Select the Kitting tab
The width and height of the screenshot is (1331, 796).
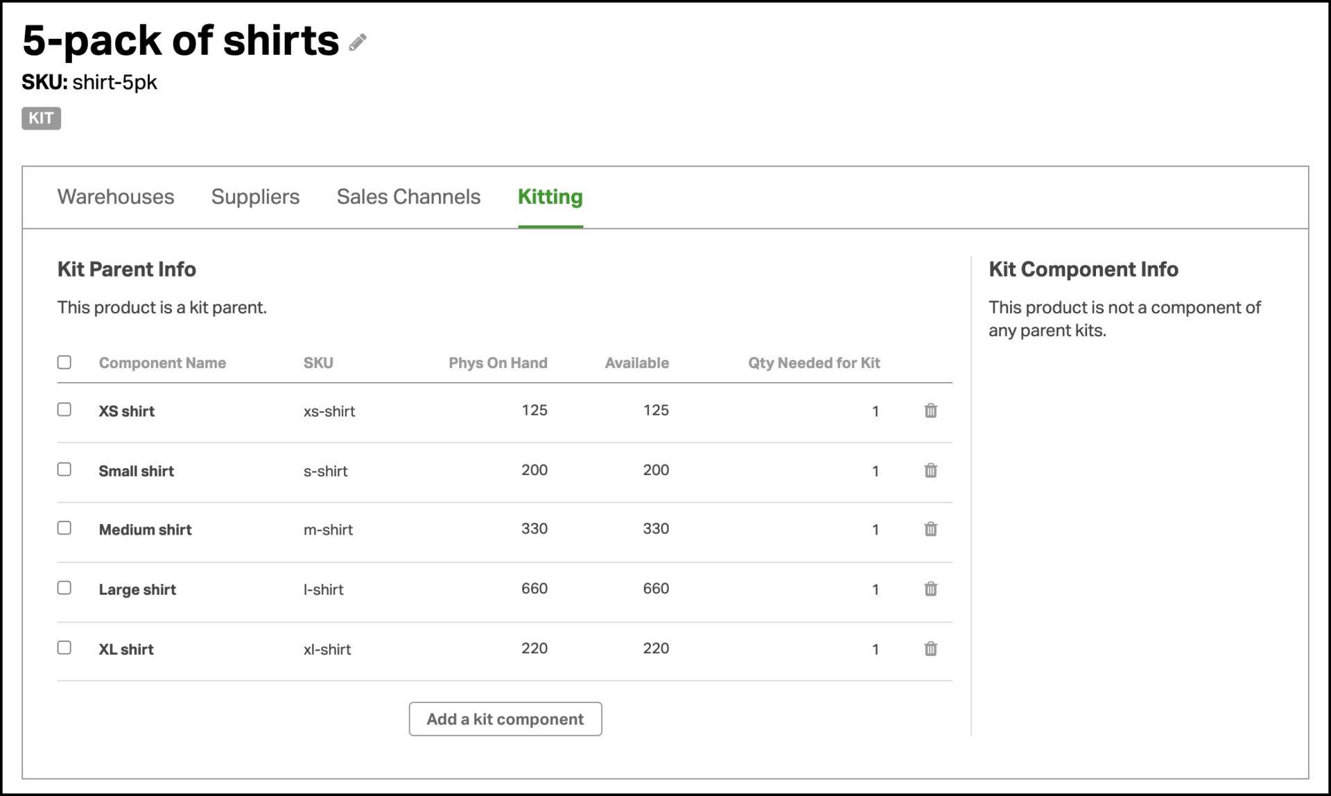[550, 197]
